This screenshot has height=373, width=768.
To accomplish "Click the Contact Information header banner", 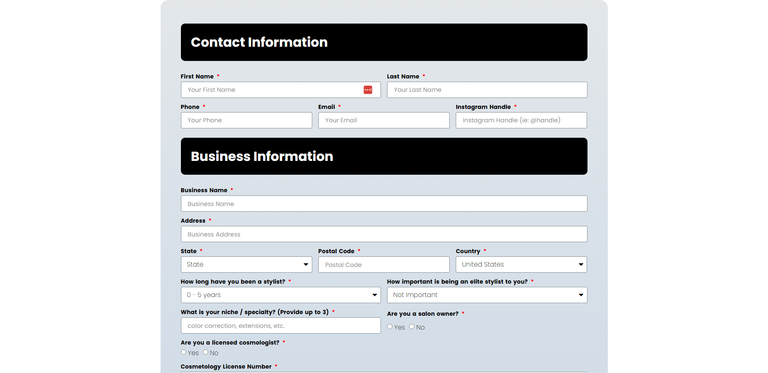I will click(x=384, y=42).
